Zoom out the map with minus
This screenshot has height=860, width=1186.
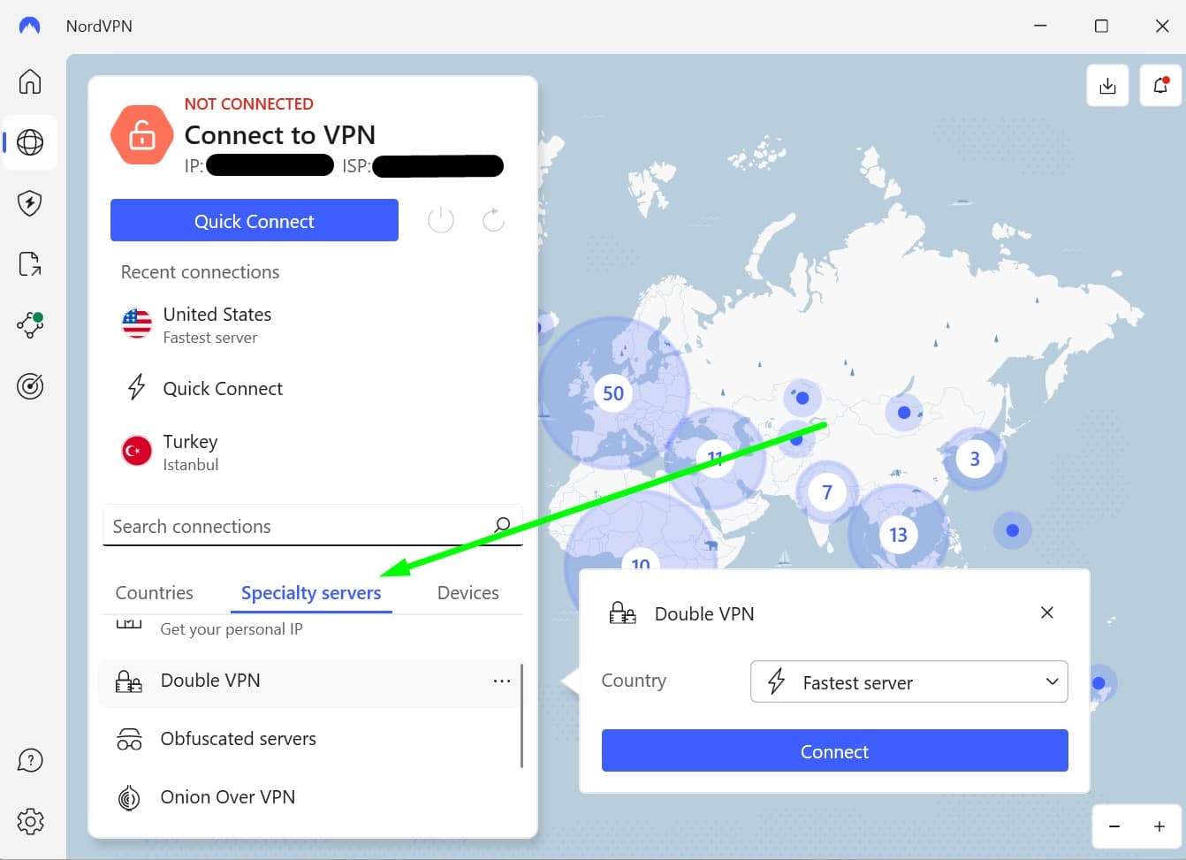point(1115,826)
